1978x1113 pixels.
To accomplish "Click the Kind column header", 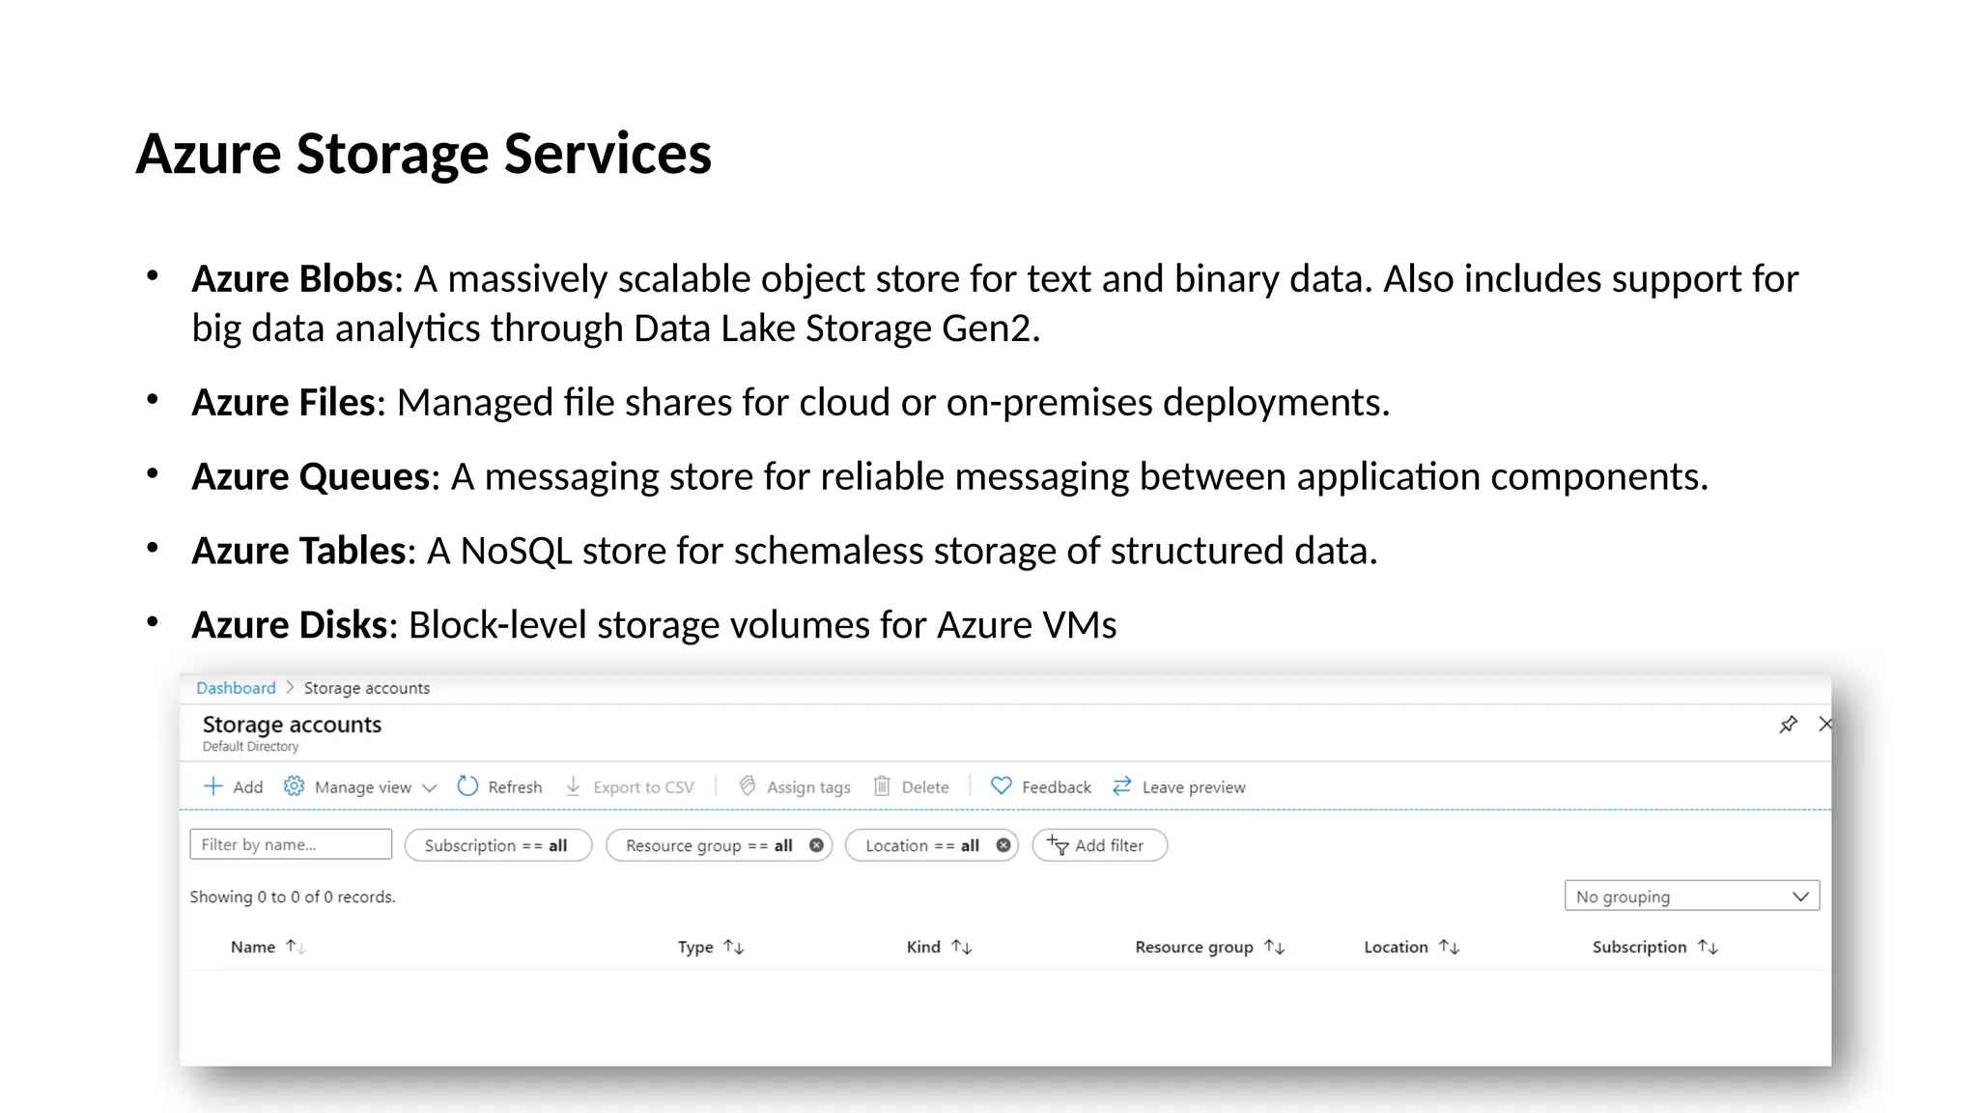I will click(x=923, y=947).
